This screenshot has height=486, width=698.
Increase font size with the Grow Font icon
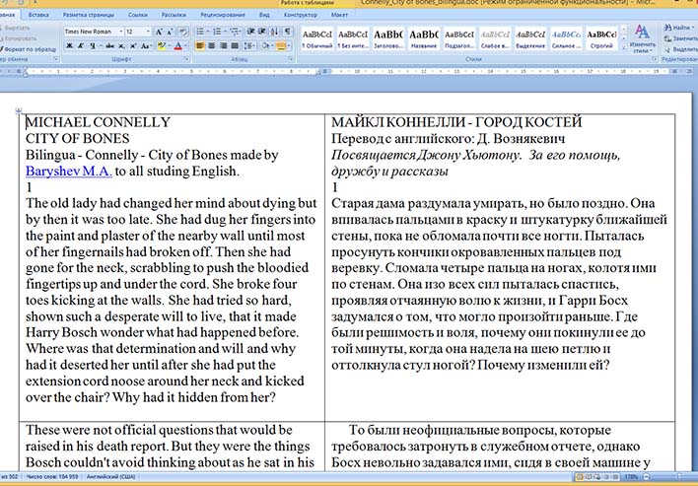[x=159, y=32]
